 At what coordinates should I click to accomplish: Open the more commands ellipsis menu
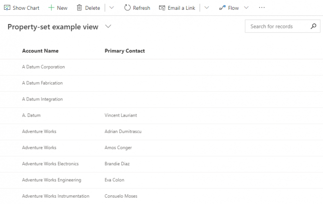(x=262, y=8)
